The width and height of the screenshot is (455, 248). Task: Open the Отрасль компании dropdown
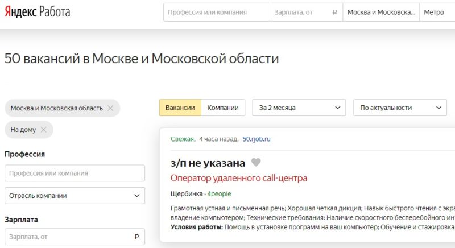(75, 196)
